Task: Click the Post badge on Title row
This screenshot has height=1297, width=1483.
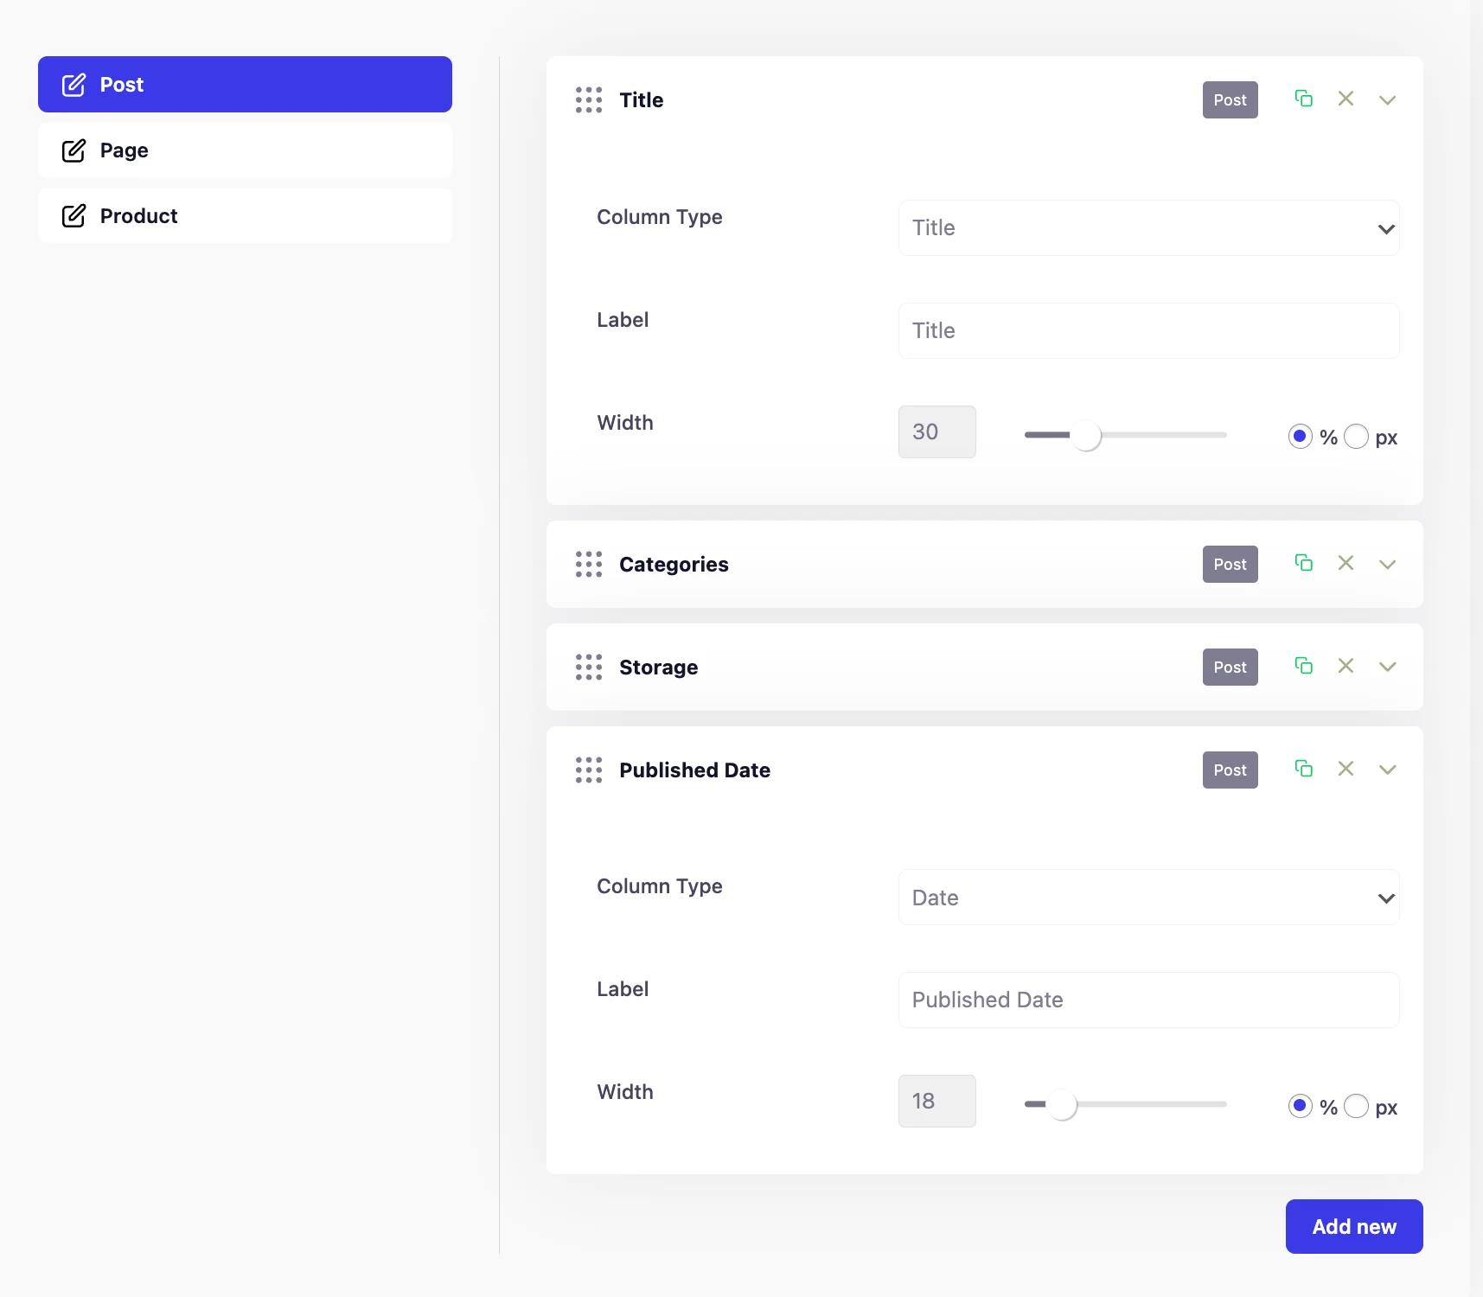Action: coord(1231,100)
